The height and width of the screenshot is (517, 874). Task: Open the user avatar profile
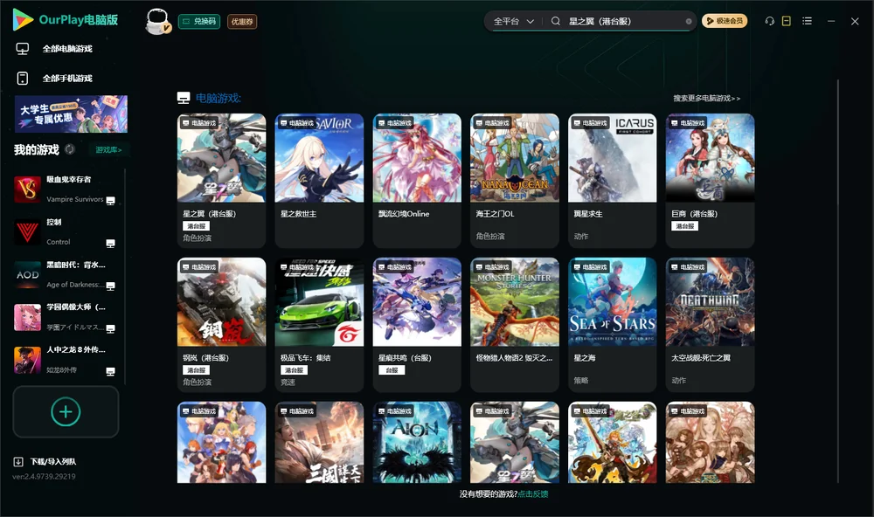pos(157,21)
